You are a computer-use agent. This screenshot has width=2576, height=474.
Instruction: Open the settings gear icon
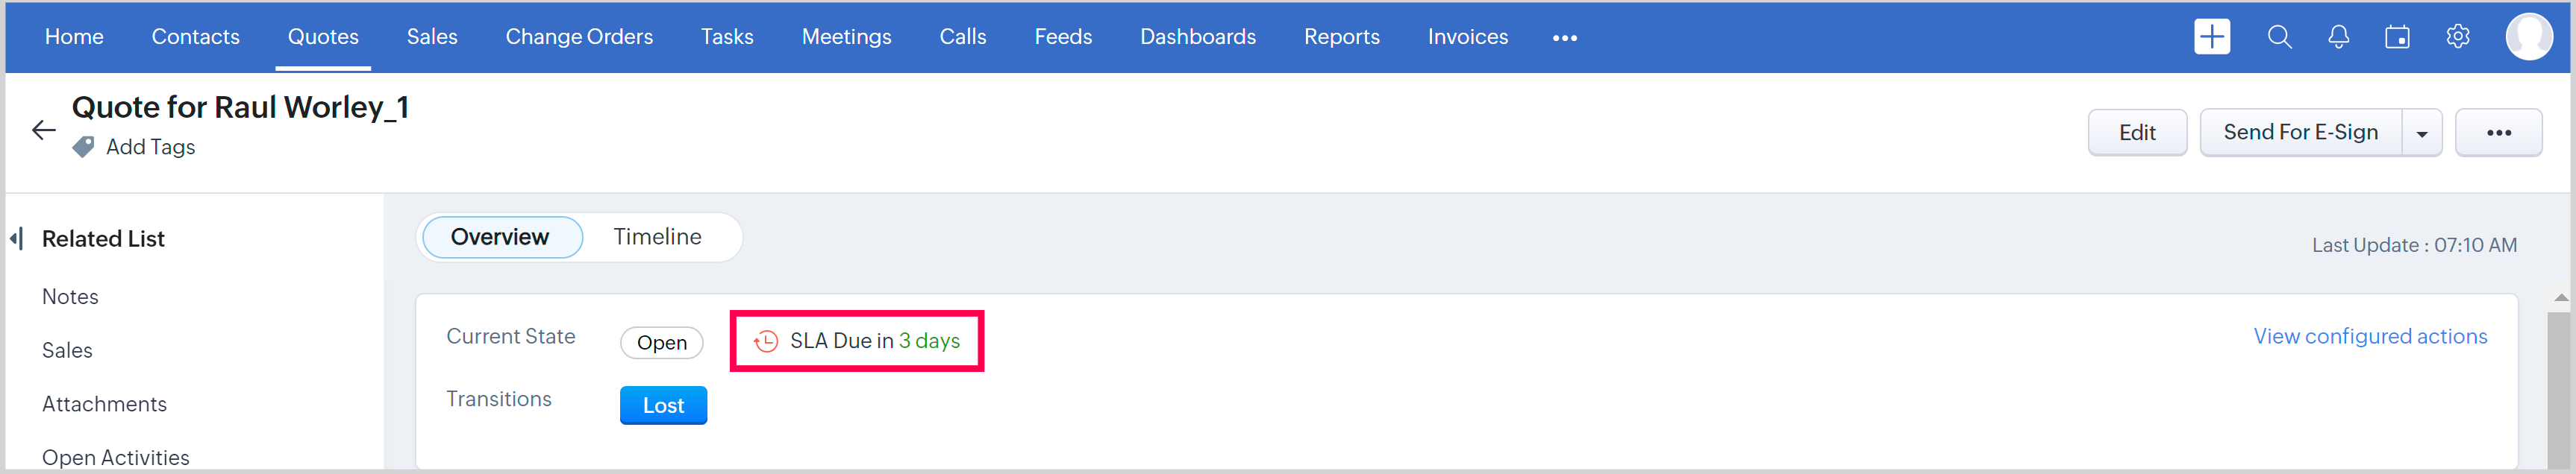pyautogui.click(x=2457, y=37)
